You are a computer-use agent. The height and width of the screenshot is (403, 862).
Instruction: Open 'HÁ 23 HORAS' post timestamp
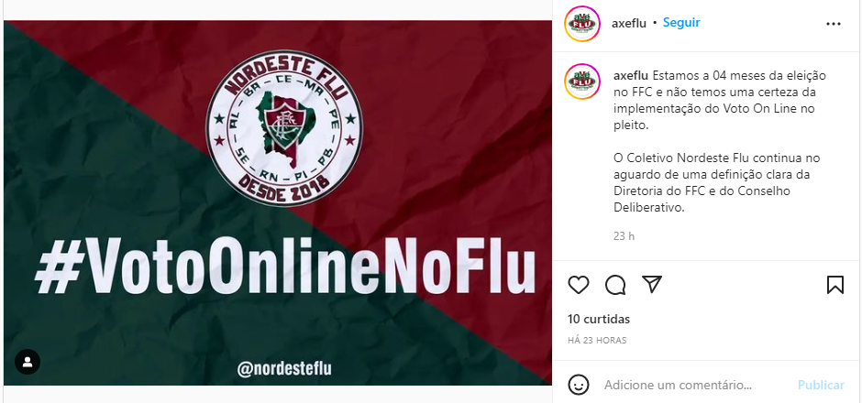[597, 341]
